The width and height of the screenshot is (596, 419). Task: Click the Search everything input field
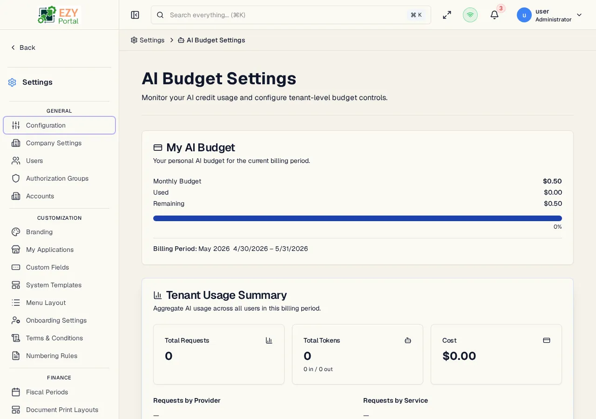point(291,15)
